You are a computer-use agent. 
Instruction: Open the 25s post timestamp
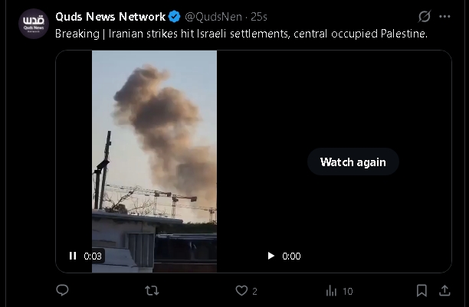tap(259, 17)
